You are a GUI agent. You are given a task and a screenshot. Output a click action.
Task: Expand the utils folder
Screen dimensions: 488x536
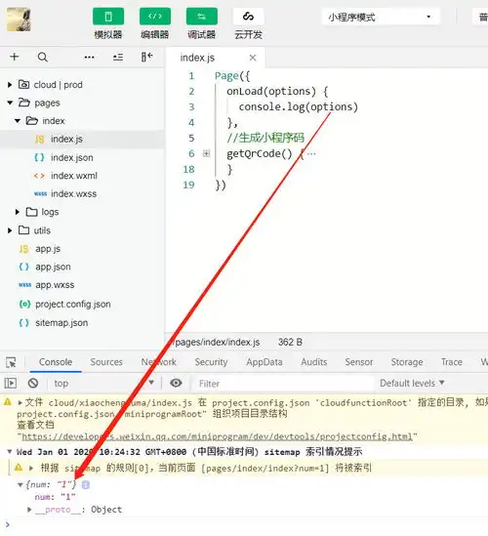coord(10,230)
